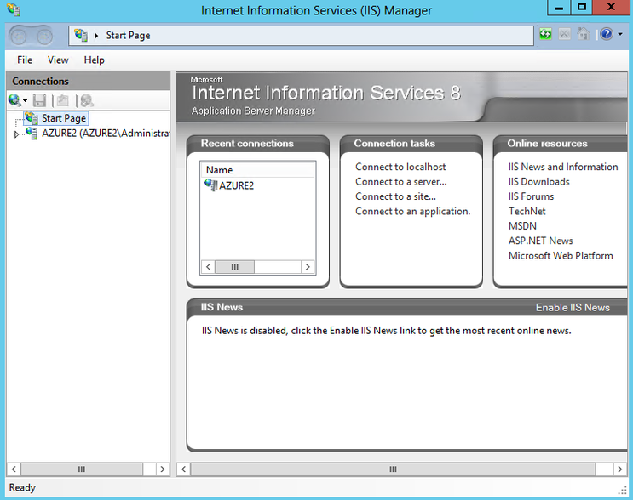Click the Home icon in address toolbar

pyautogui.click(x=583, y=34)
